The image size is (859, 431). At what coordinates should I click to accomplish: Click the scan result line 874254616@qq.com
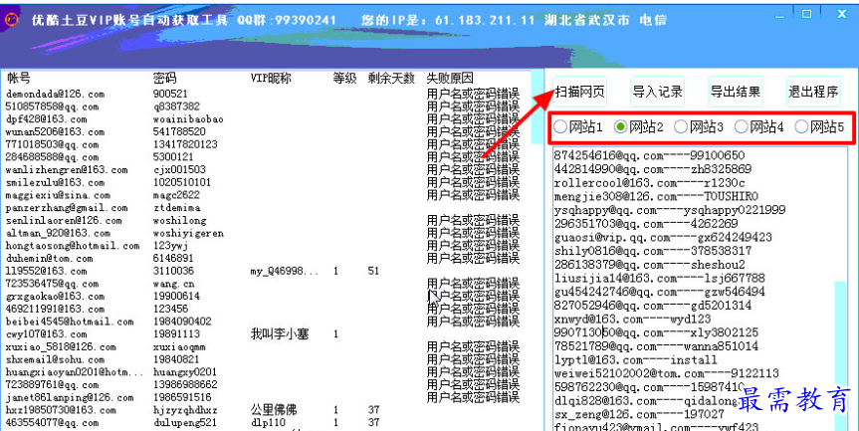pos(649,155)
